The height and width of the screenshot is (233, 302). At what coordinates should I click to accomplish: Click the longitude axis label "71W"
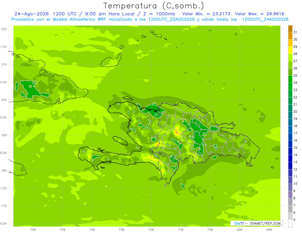[180, 230]
